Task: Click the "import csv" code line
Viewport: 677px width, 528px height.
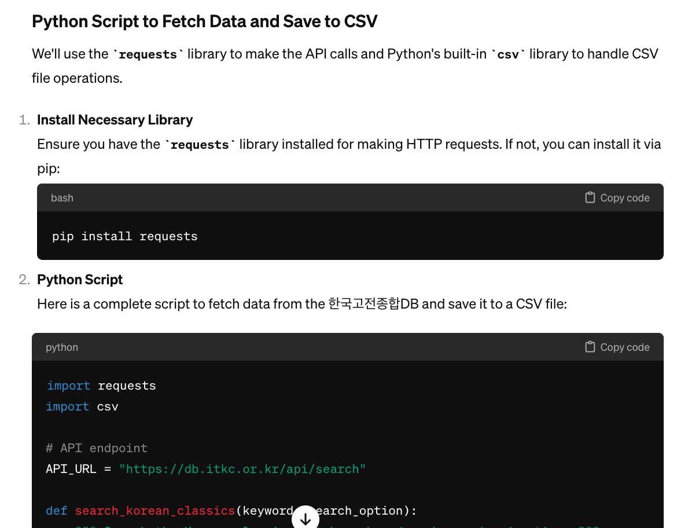Action: [82, 406]
